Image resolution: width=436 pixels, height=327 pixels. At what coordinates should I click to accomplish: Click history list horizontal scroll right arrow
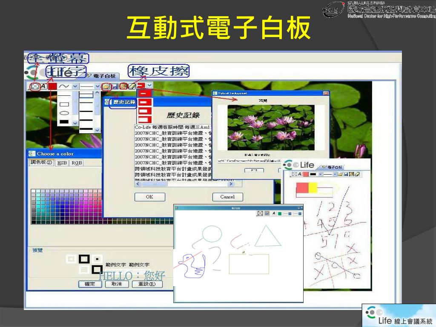click(x=231, y=184)
